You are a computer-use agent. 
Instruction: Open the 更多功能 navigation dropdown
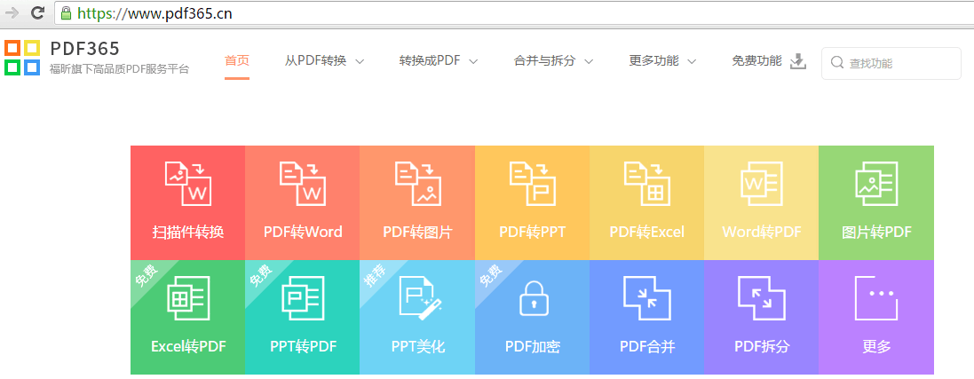pos(662,61)
